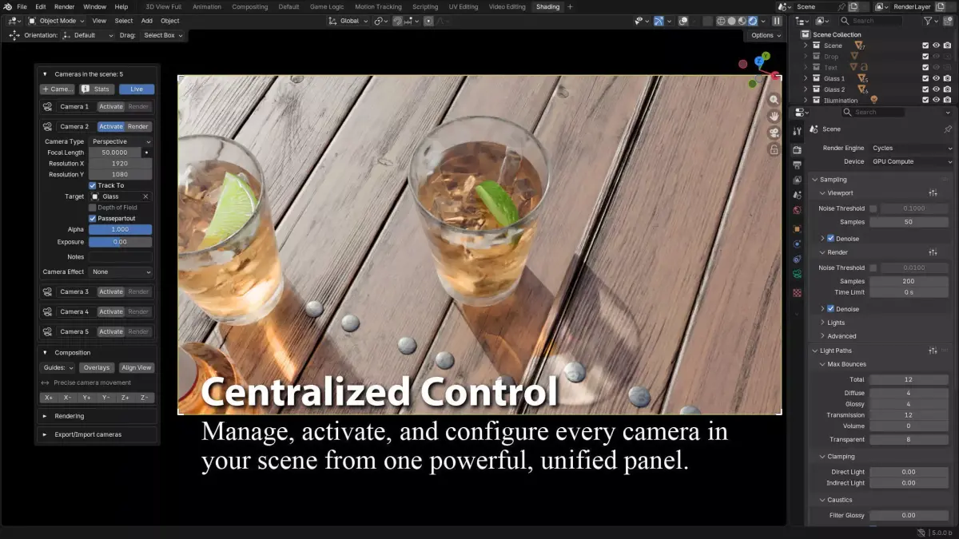
Task: Open the Scene properties tab icon
Action: click(x=797, y=195)
